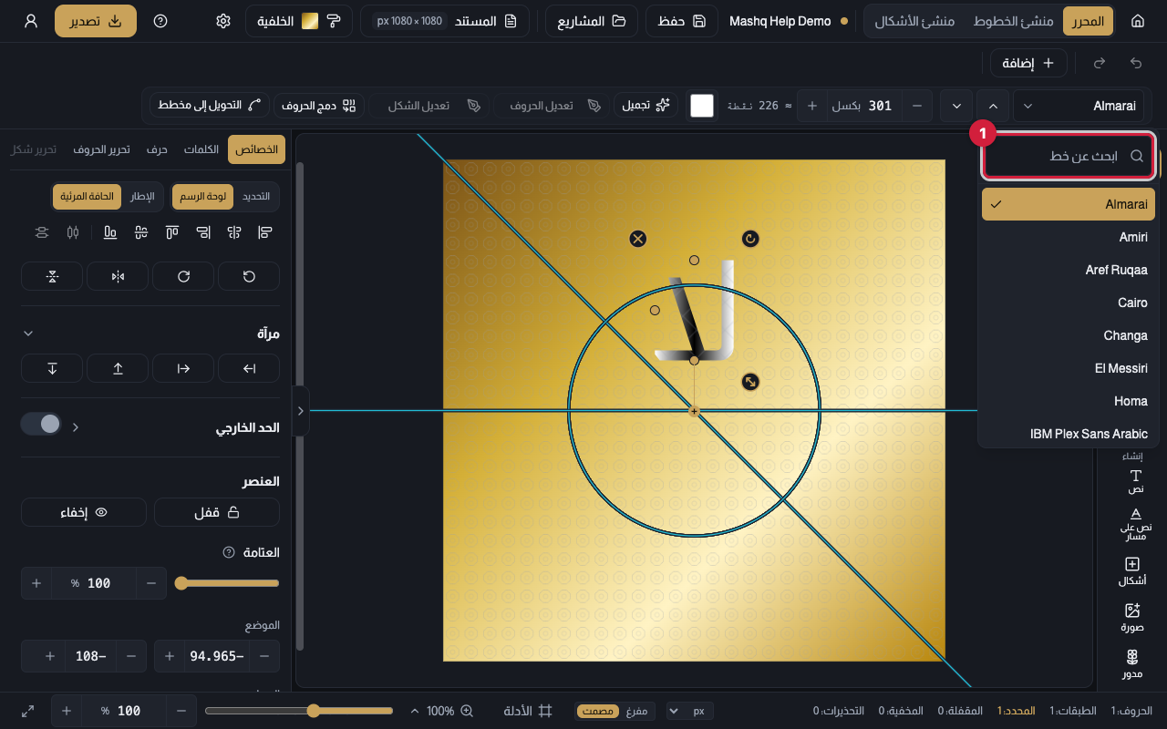Screen dimensions: 1167x729
Task: Click the resize handle on canvas letter
Action: pos(750,382)
